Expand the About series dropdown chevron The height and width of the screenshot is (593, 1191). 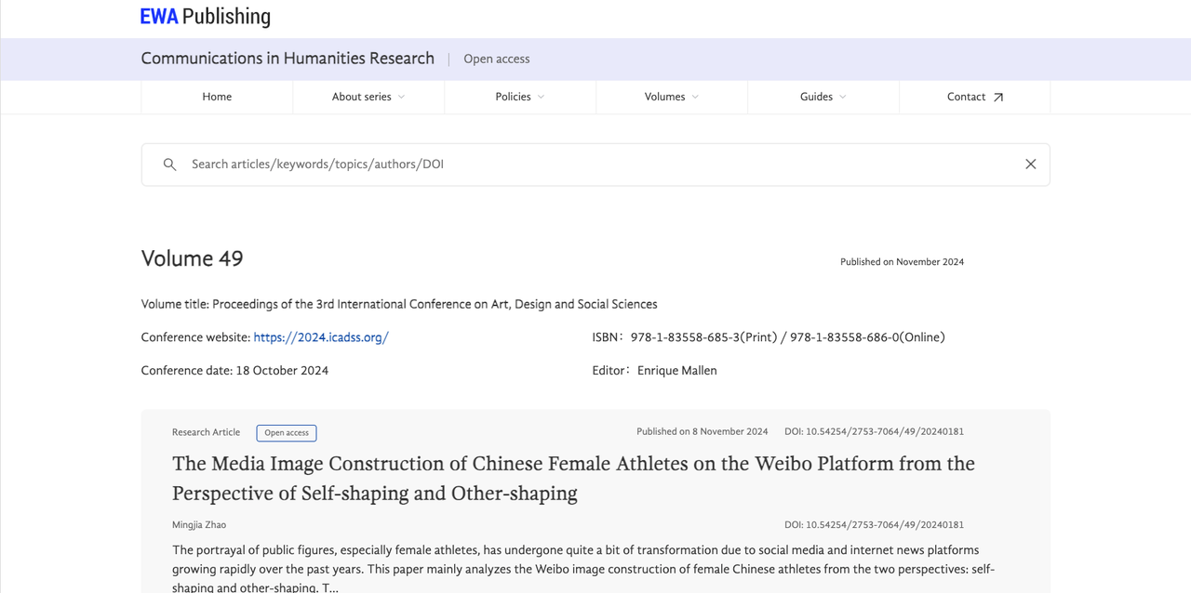pos(402,98)
